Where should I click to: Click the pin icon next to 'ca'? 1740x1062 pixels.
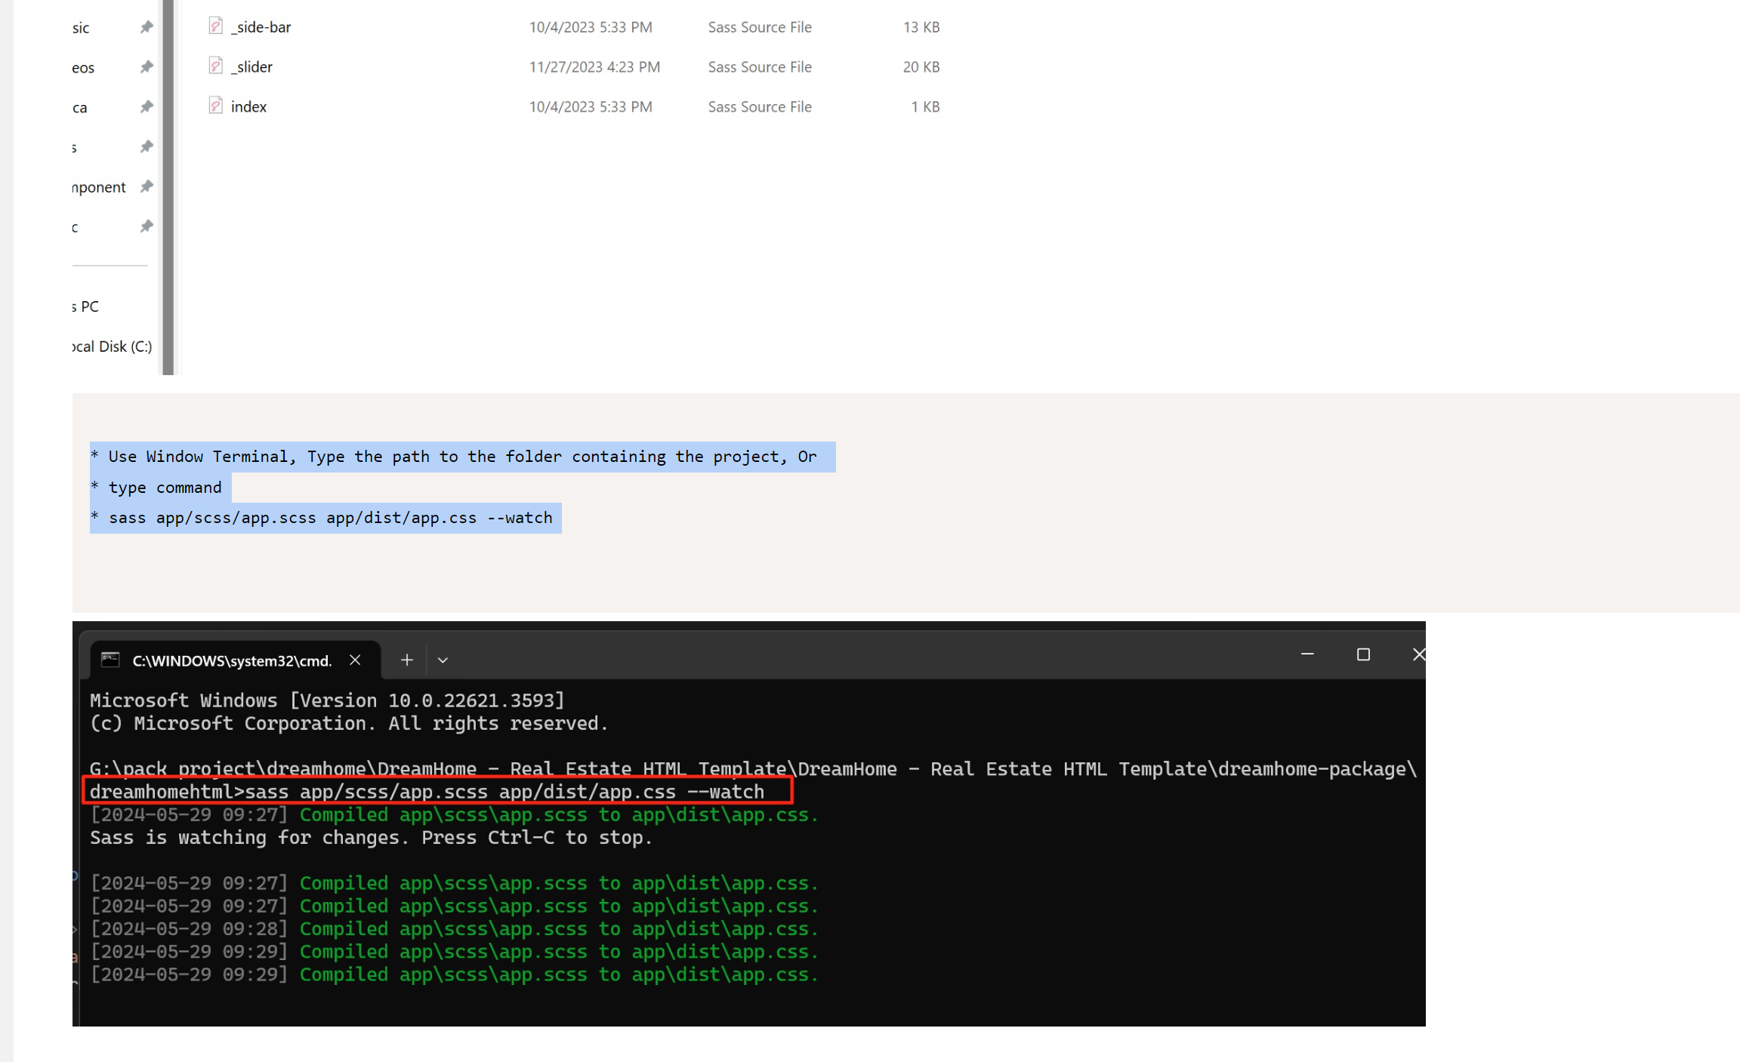point(147,107)
